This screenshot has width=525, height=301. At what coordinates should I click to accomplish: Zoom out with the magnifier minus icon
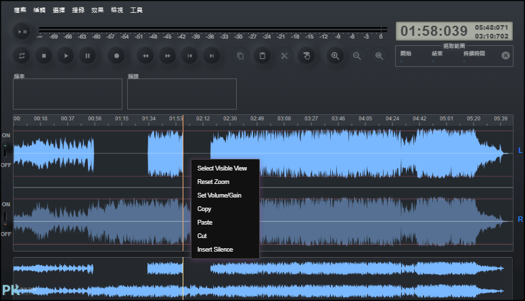click(x=357, y=56)
